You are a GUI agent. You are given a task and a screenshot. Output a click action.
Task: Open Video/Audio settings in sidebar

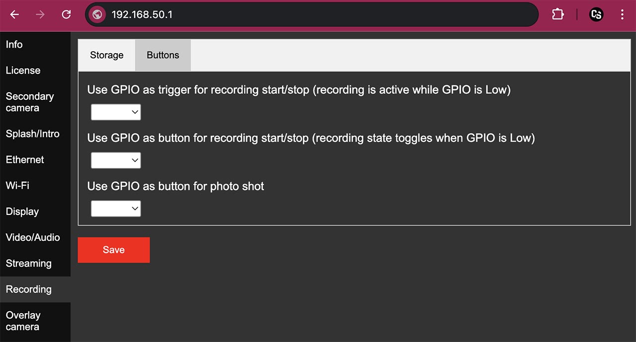click(x=33, y=238)
